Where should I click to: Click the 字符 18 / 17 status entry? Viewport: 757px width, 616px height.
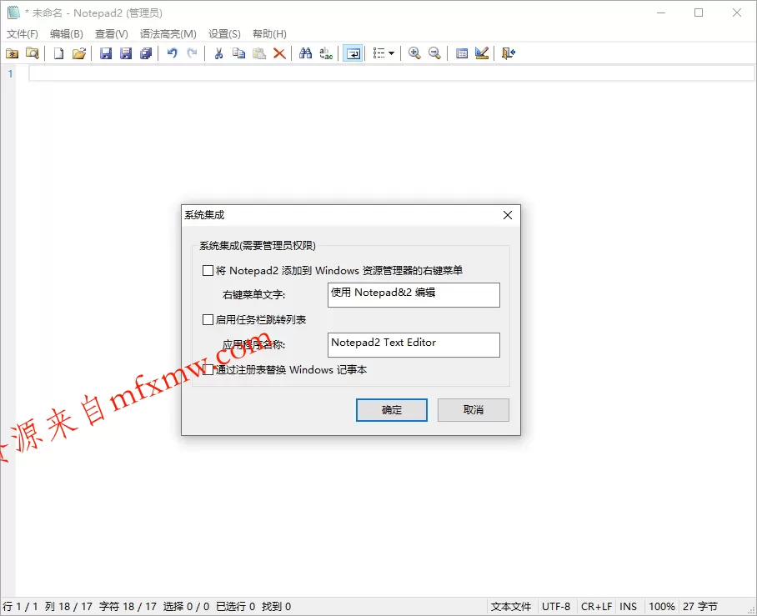pyautogui.click(x=128, y=606)
